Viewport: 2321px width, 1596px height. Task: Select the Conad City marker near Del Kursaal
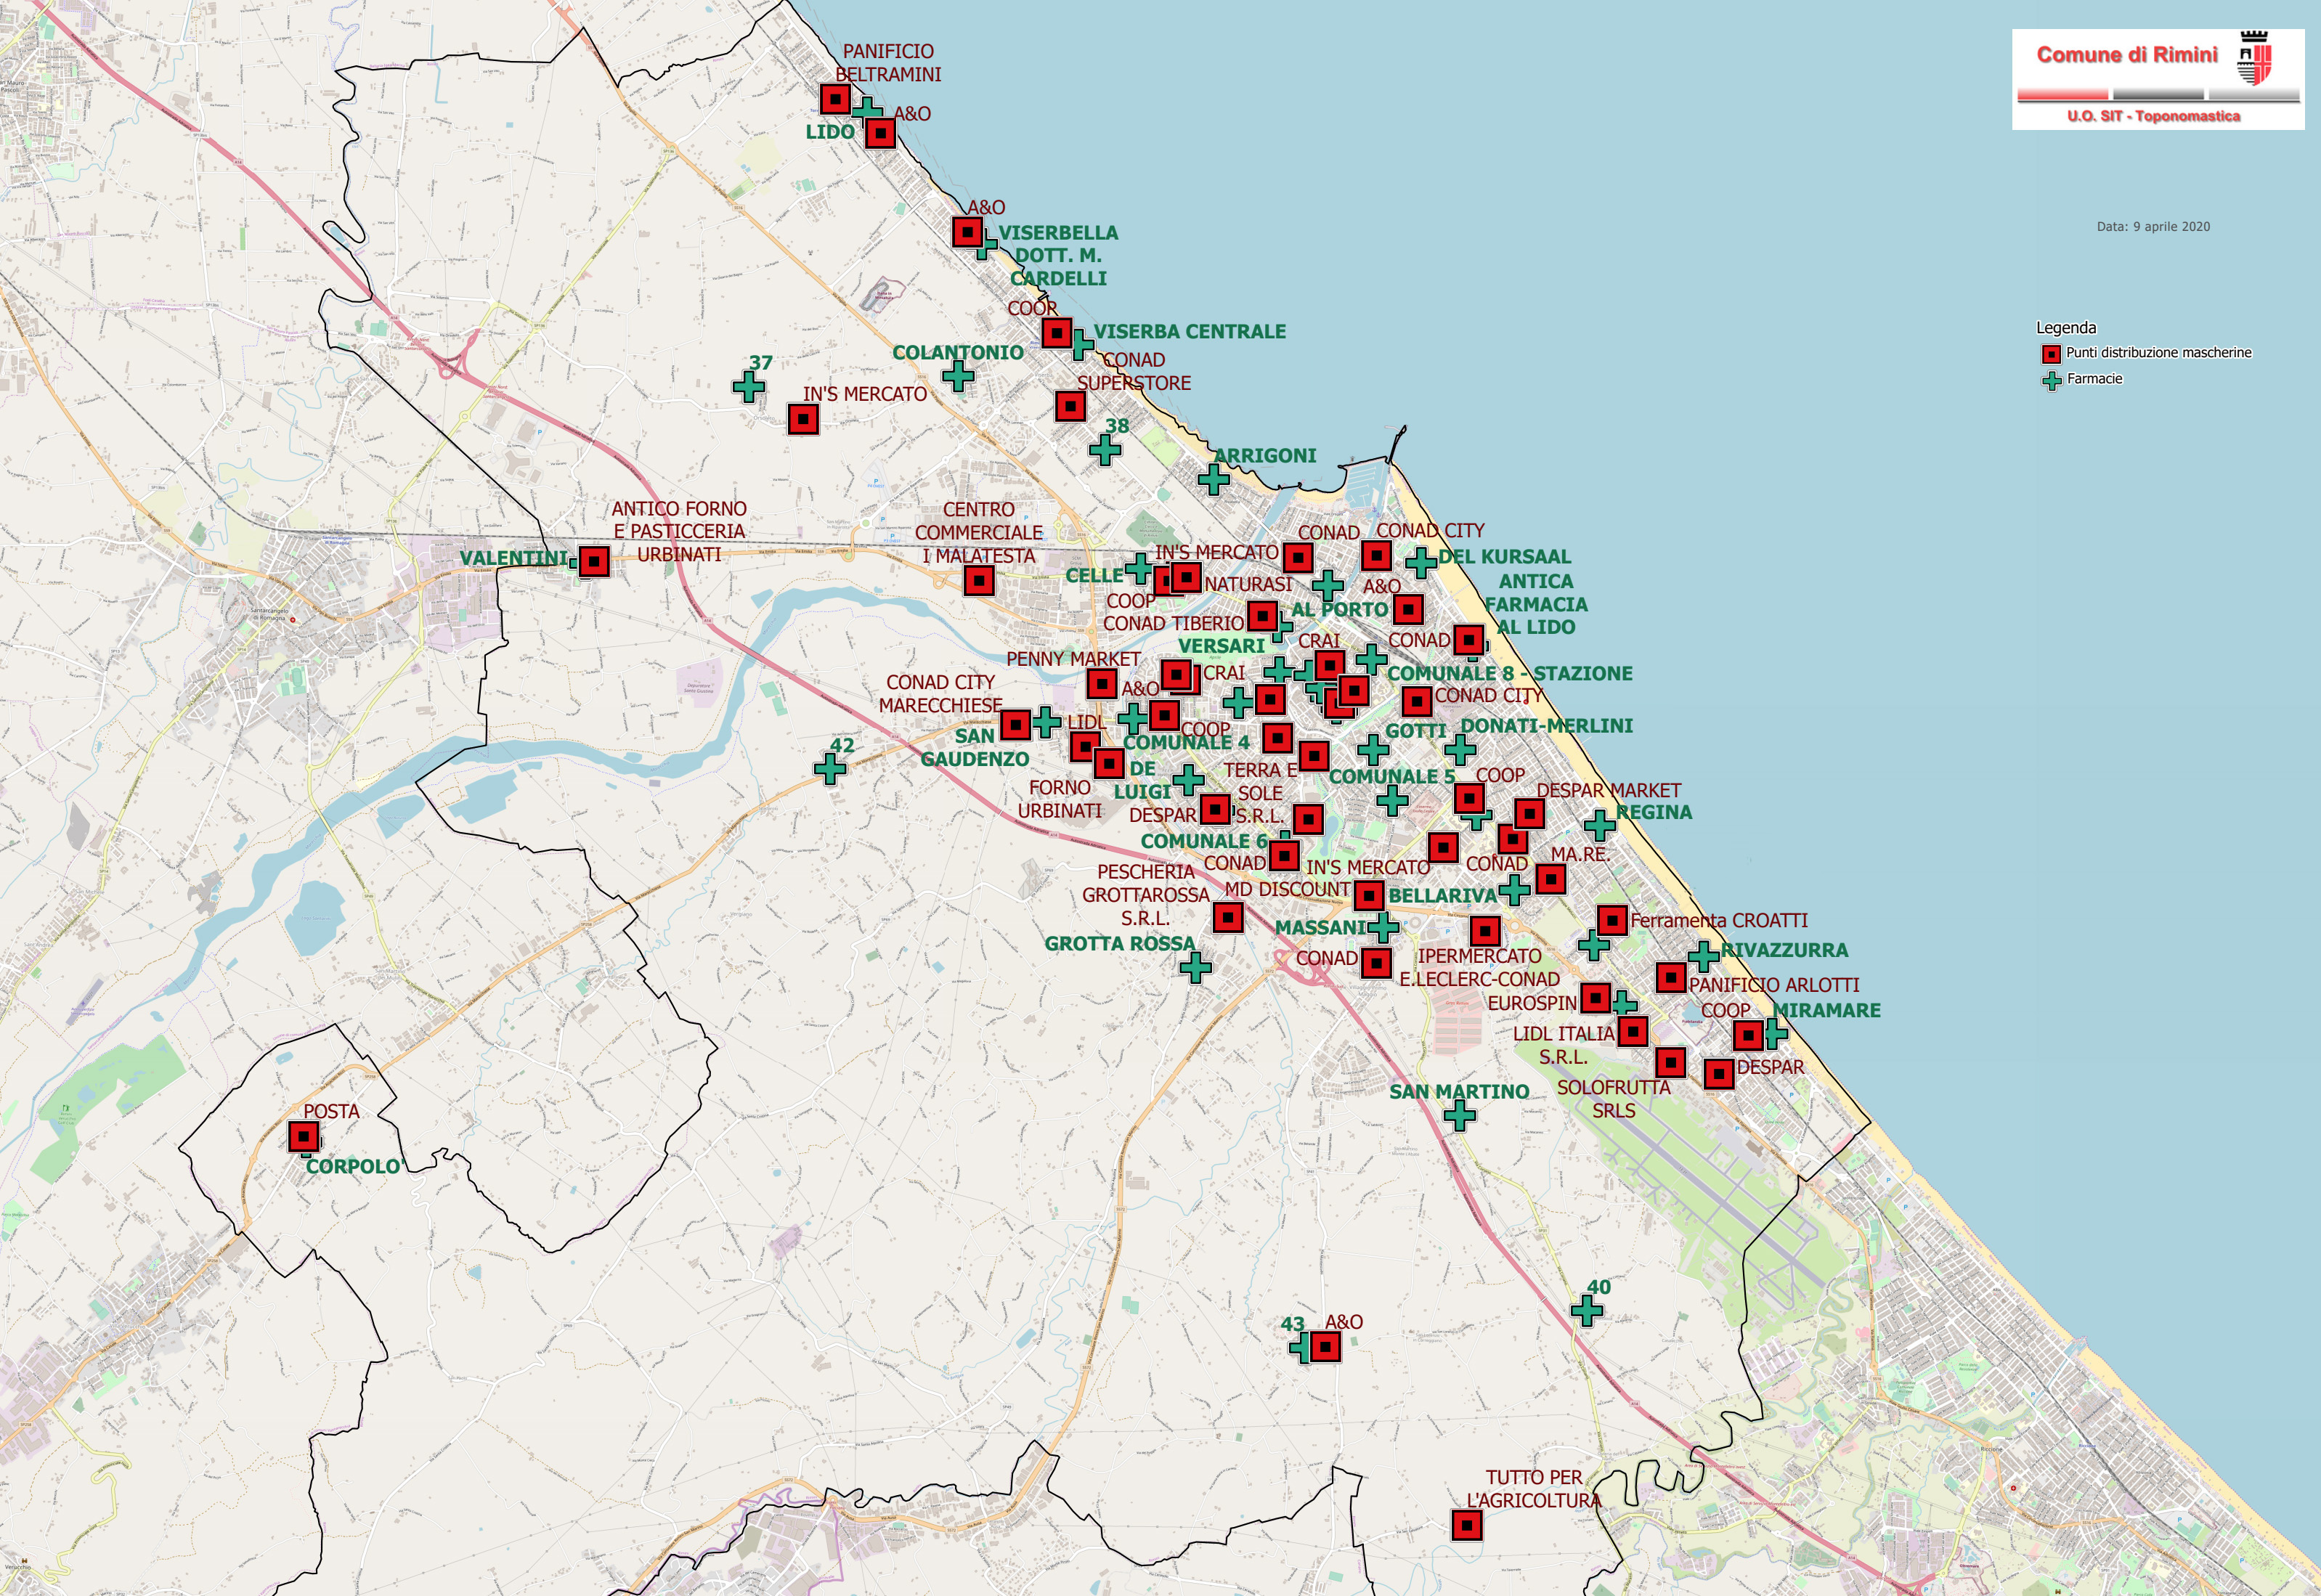[x=1377, y=555]
